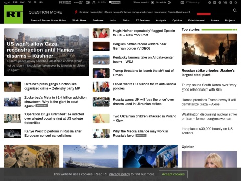Open Kanye West Russia concert headline
The width and height of the screenshot is (241, 181).
(53, 133)
